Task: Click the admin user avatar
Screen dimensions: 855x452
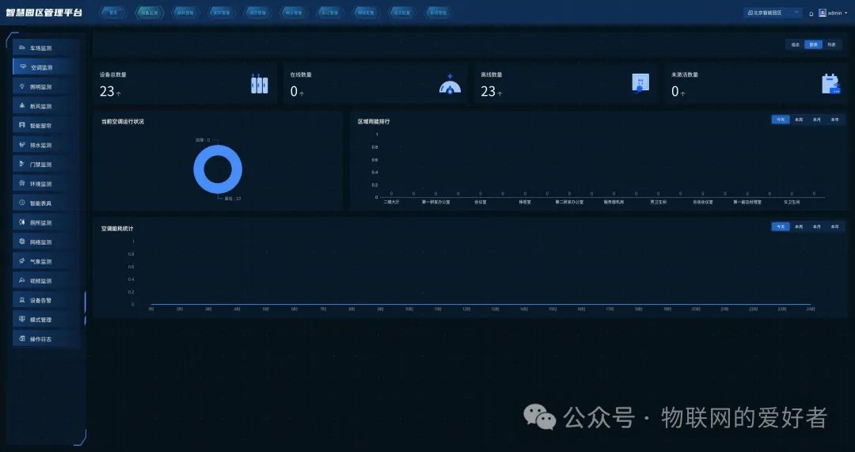Action: (x=823, y=13)
